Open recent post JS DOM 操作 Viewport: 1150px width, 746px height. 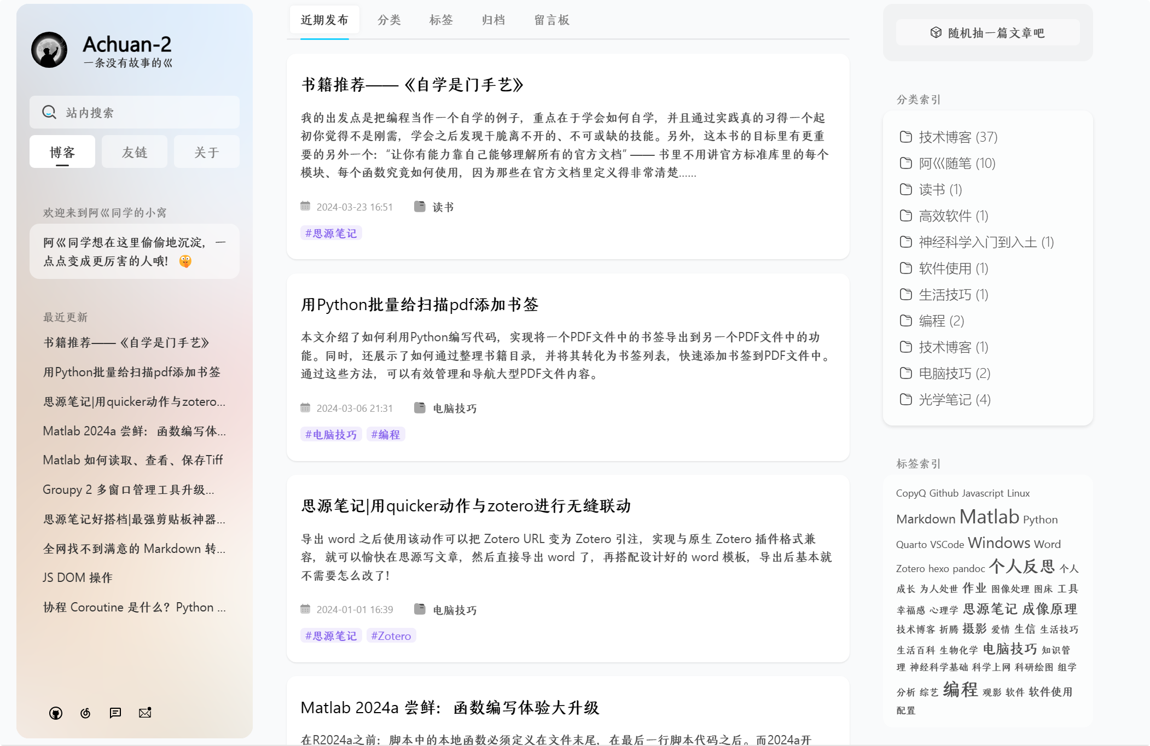78,578
